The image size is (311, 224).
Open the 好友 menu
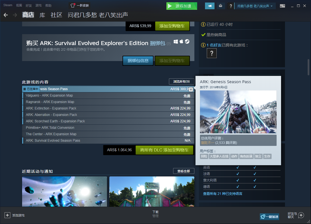29,5
